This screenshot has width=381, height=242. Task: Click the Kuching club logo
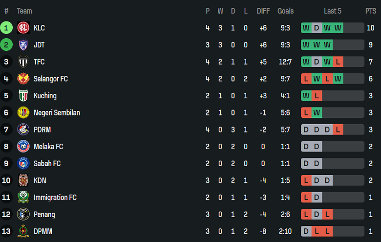point(23,96)
